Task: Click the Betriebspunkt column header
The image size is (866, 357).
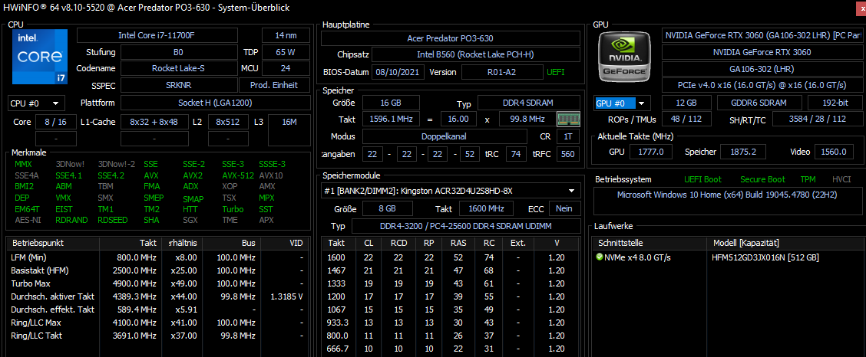Action: [52, 243]
